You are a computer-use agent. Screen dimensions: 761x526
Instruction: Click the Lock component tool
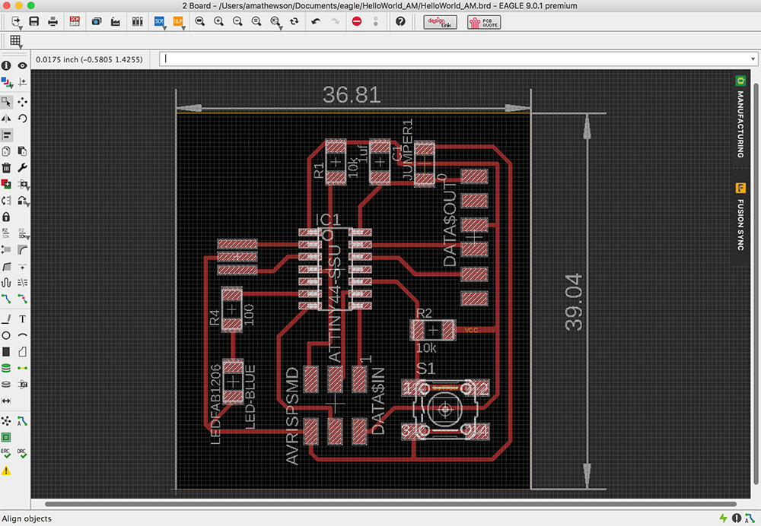(6, 217)
